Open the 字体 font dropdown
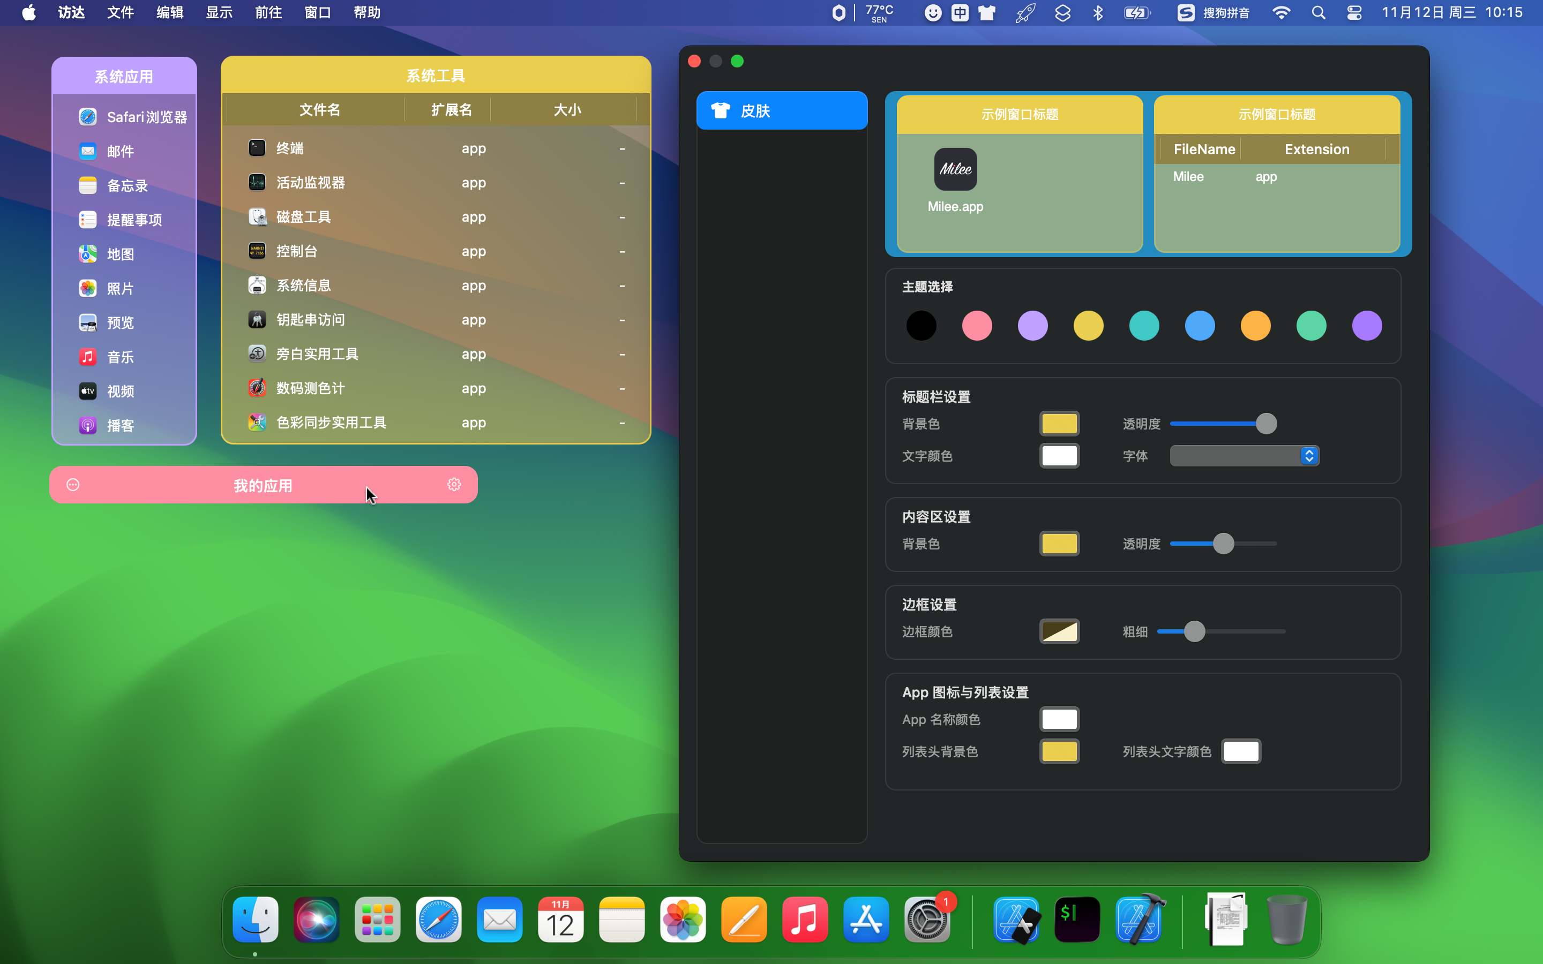Image resolution: width=1543 pixels, height=964 pixels. 1244,455
